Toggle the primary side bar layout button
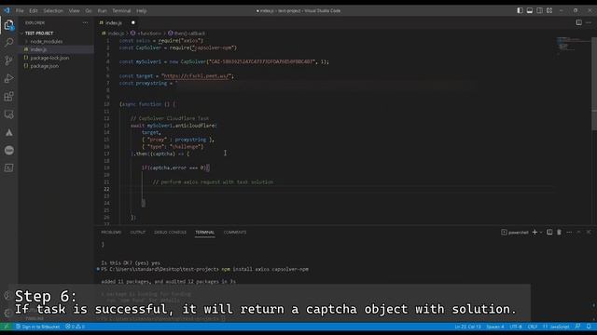Screen dimensions: 597x335 (520, 10)
